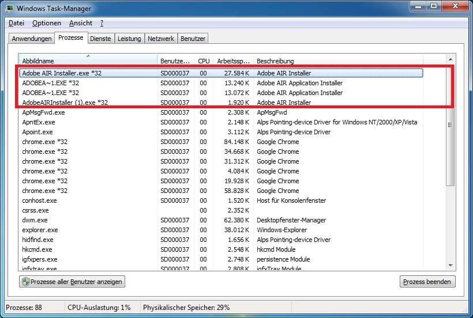473x318 pixels.
Task: Click Physikalischer Speicher: 29% status entry
Action: point(186,308)
